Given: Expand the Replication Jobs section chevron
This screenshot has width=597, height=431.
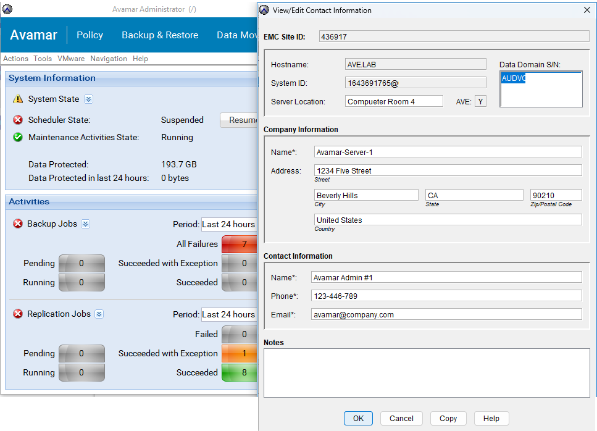Looking at the screenshot, I should 99,314.
